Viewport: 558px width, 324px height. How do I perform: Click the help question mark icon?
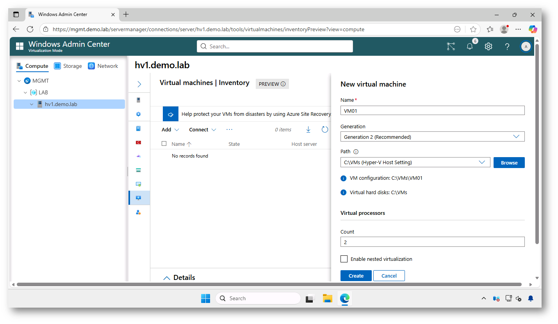click(x=507, y=46)
